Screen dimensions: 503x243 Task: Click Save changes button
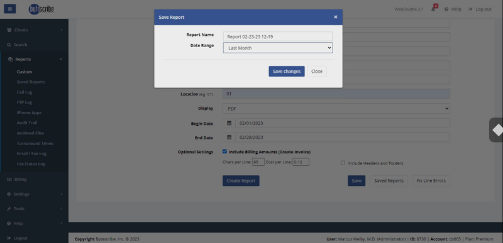[x=287, y=72]
